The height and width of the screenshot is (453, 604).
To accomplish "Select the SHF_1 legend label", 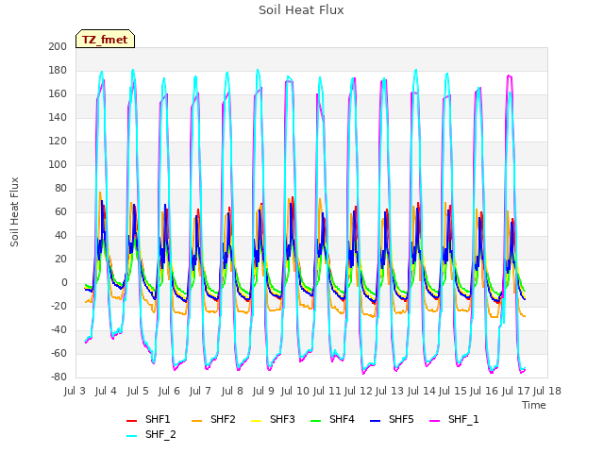I will tap(463, 419).
